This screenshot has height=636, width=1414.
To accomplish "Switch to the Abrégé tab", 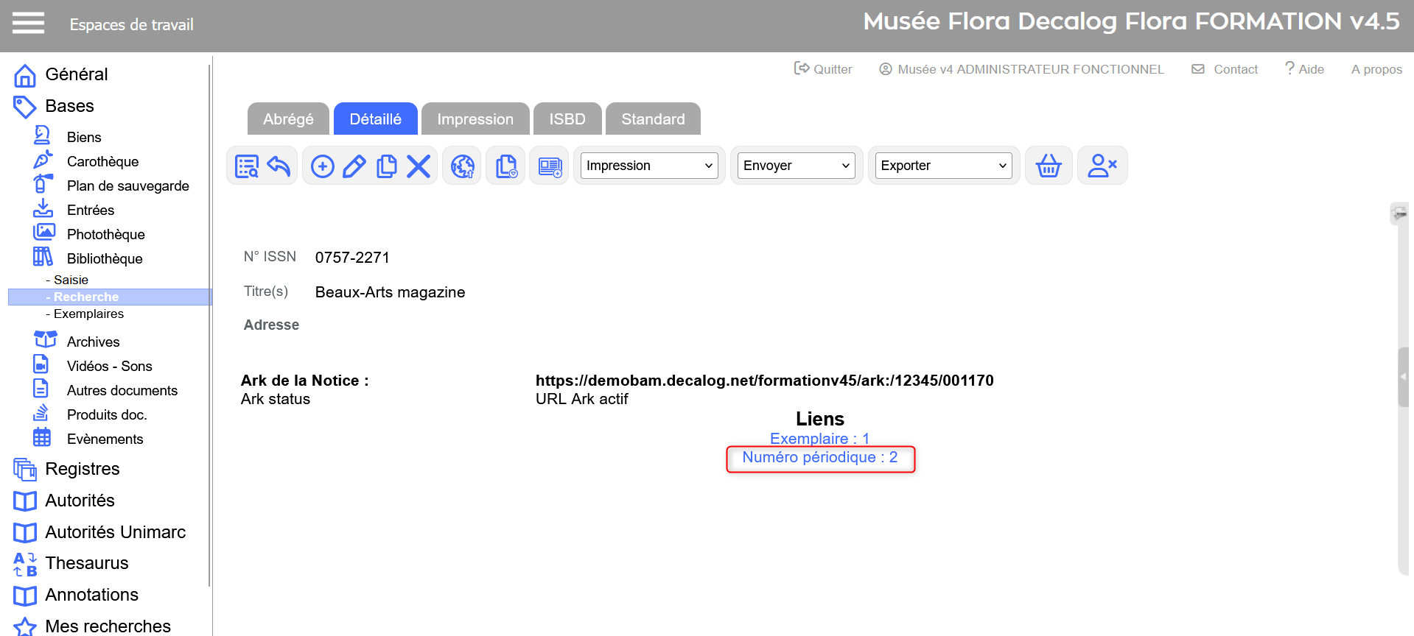I will (288, 119).
